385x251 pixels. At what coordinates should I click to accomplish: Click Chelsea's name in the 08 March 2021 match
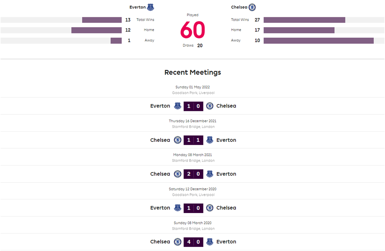160,174
